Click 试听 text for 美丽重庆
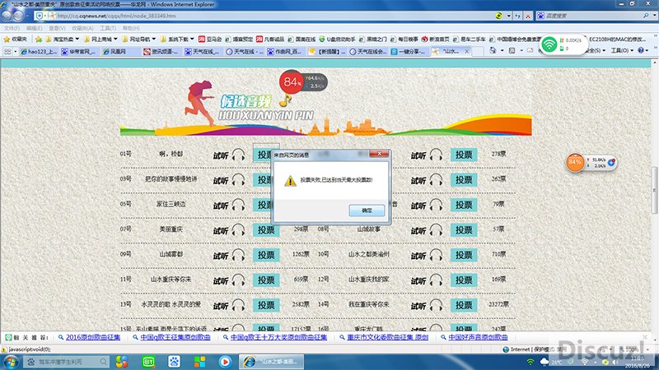This screenshot has height=370, width=659. (x=221, y=231)
